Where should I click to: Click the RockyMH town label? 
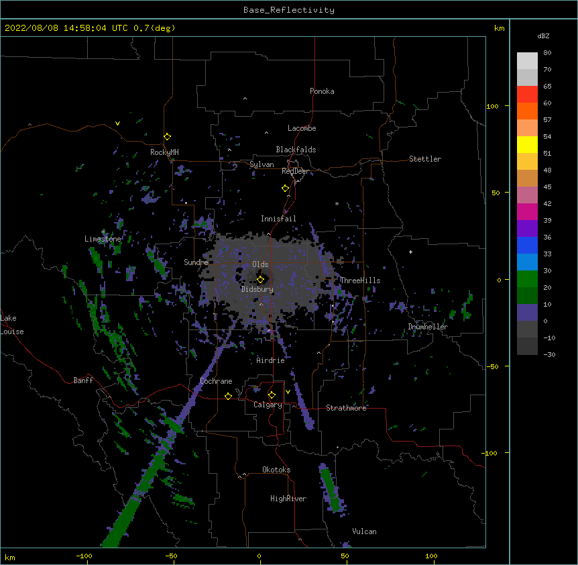[x=164, y=152]
